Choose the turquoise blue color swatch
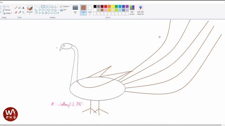Screen dimensions: 225x126 click(120, 6)
